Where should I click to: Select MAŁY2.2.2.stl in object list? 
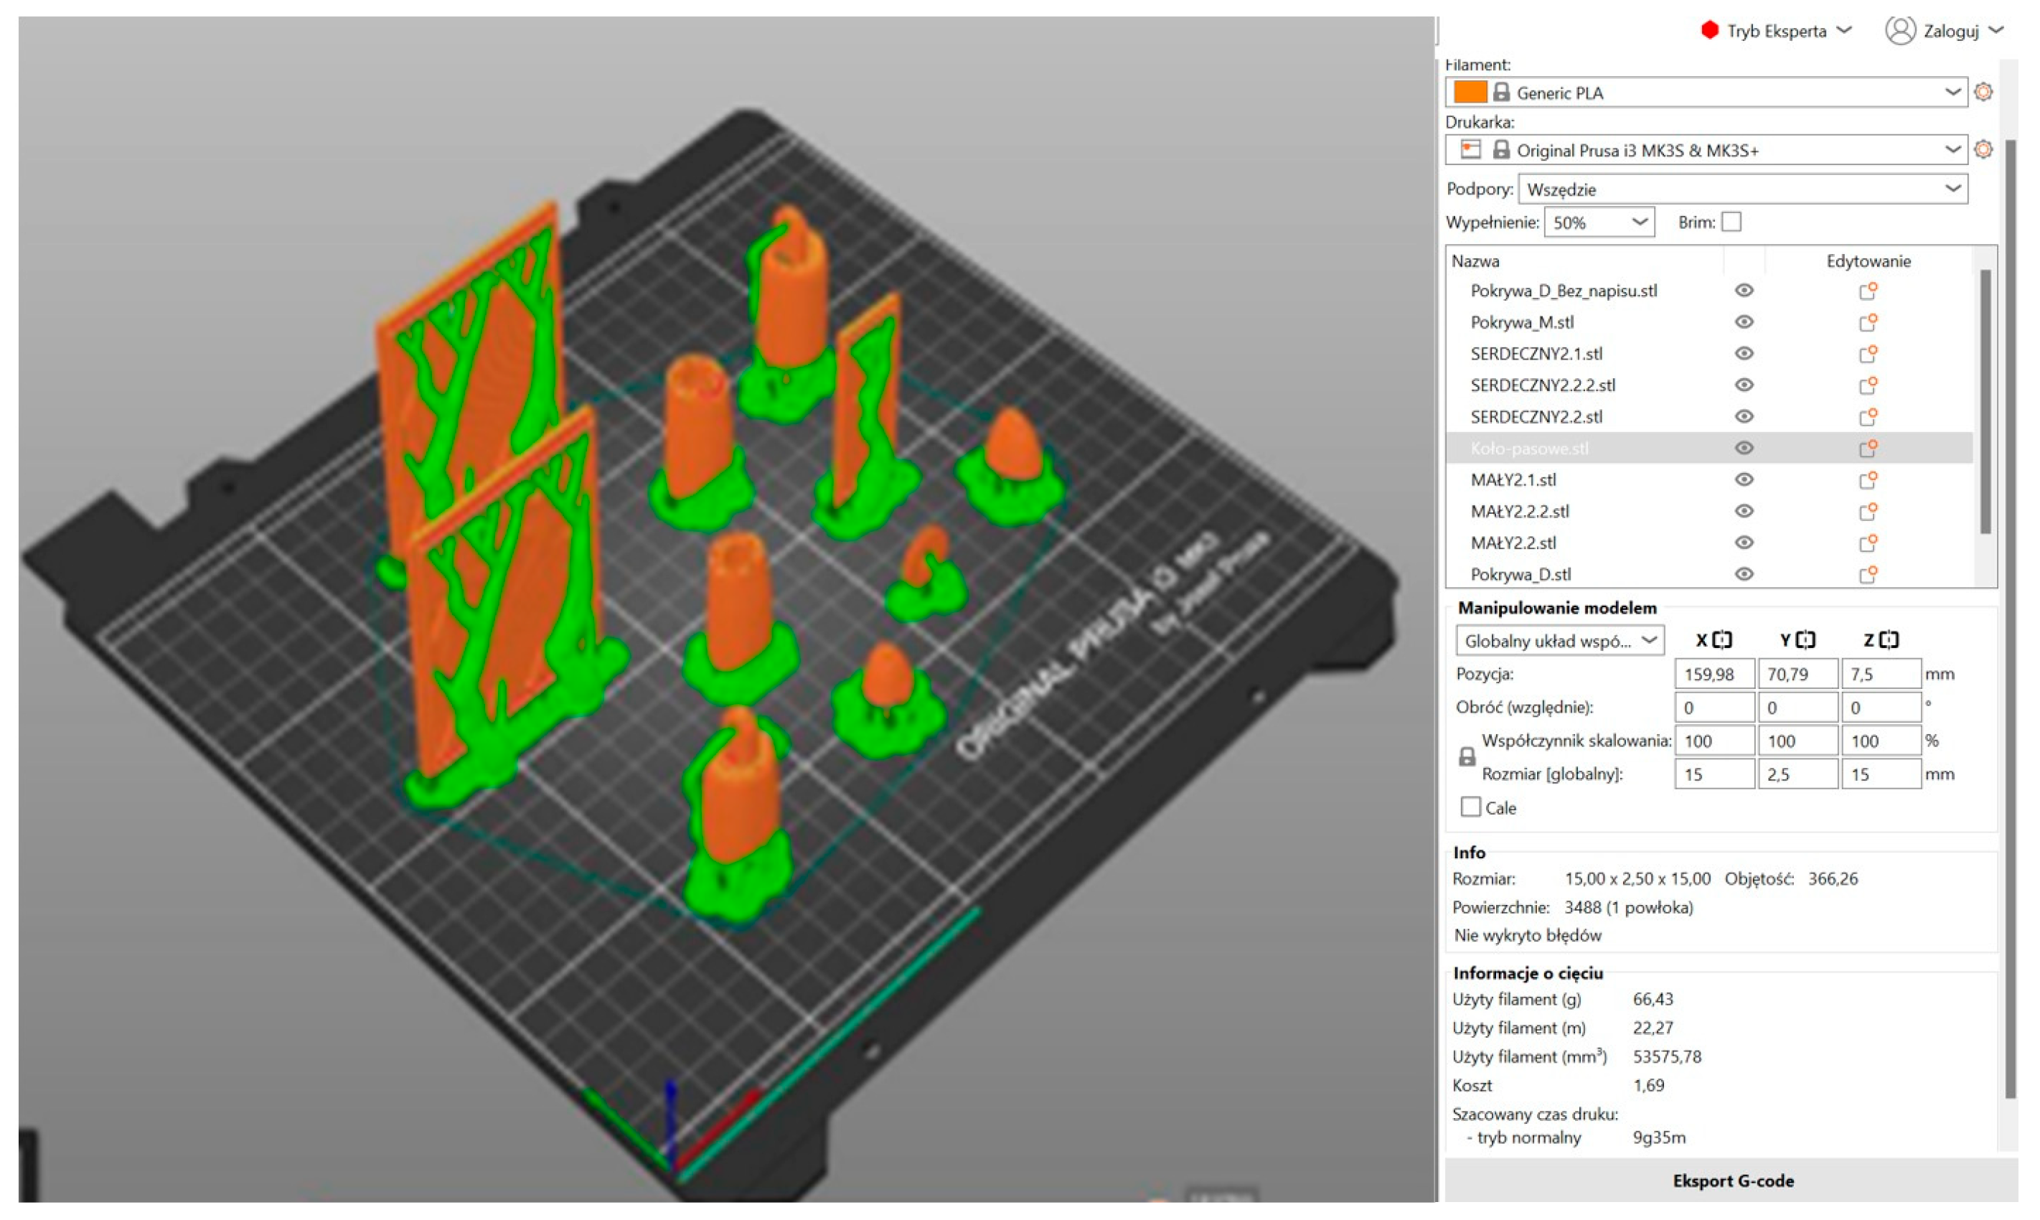click(x=1520, y=512)
